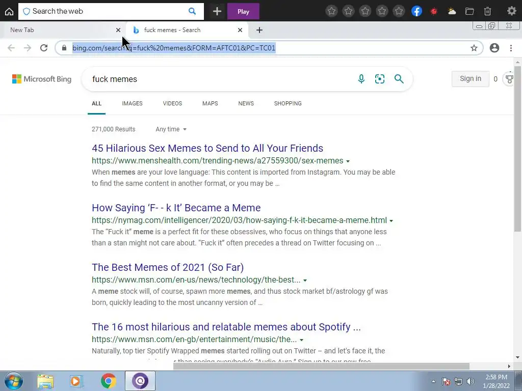Open the browser profile avatar
522x391 pixels.
coord(494,48)
